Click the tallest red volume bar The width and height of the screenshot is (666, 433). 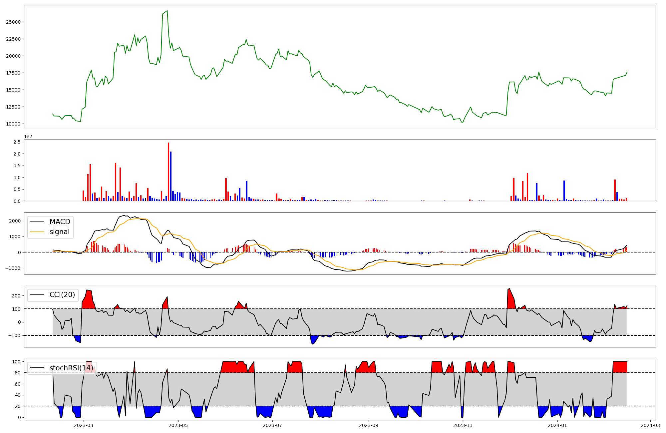168,172
